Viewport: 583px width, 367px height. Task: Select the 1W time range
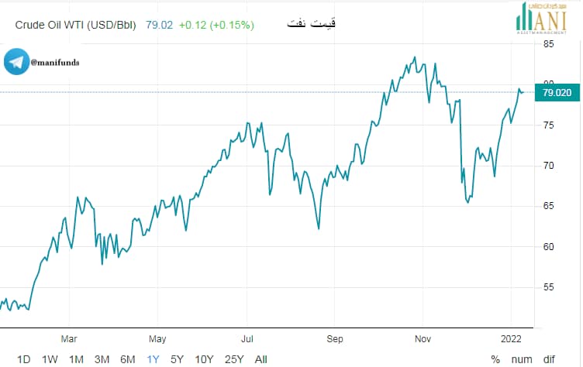[x=50, y=359]
